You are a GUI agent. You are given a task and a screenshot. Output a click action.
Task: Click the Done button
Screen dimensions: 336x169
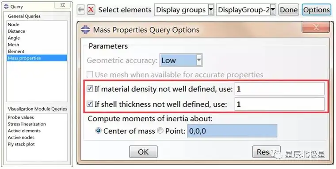tap(289, 10)
